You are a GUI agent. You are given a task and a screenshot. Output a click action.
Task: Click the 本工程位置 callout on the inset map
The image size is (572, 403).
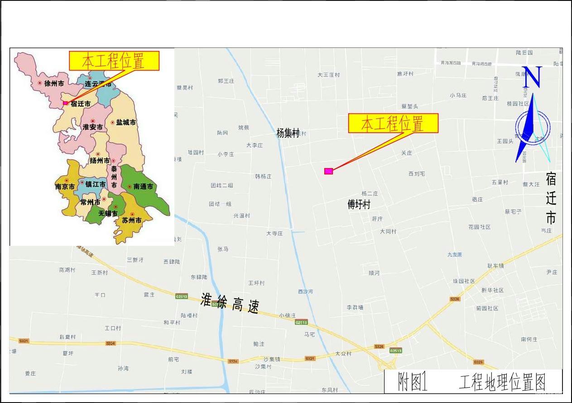[114, 61]
